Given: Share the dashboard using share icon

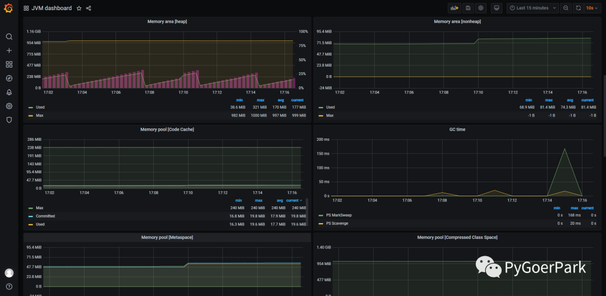Looking at the screenshot, I should [89, 8].
